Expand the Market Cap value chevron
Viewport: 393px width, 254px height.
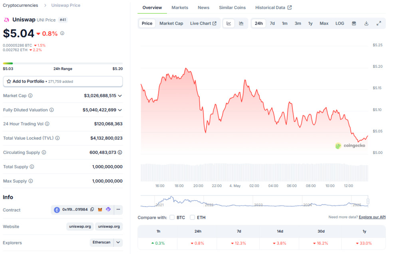(120, 96)
